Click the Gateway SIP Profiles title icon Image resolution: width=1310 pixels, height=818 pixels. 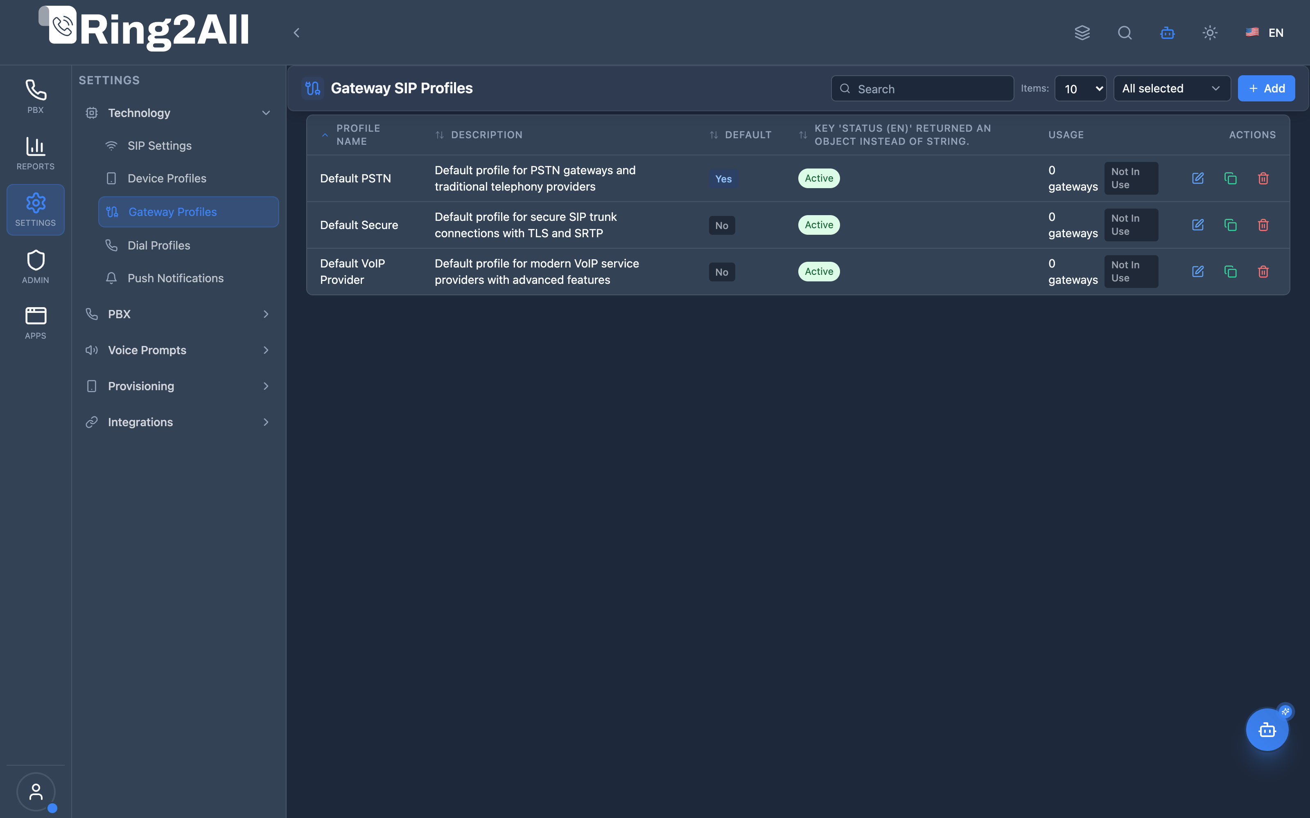click(x=313, y=88)
